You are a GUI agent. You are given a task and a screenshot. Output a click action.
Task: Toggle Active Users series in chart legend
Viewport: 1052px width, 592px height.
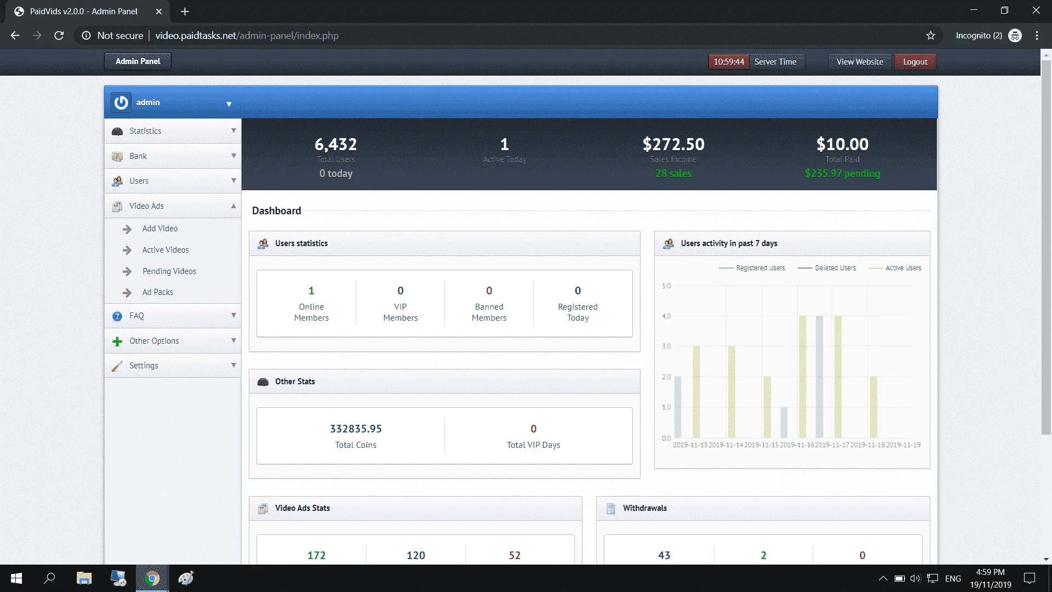pos(895,268)
